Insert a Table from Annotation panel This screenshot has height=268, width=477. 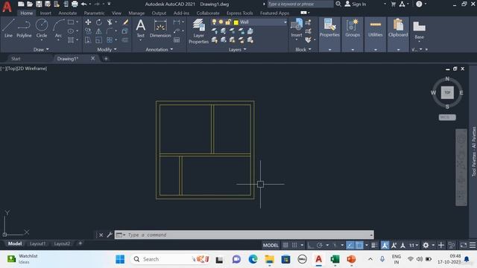[x=177, y=39]
